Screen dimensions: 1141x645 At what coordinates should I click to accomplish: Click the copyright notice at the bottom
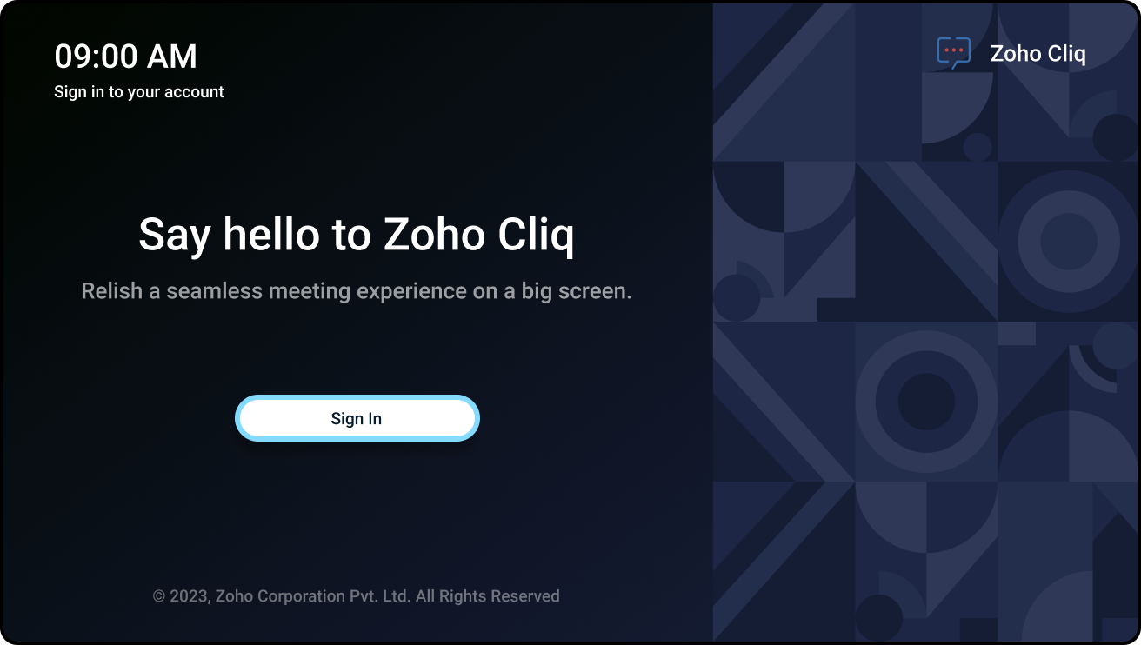point(357,596)
